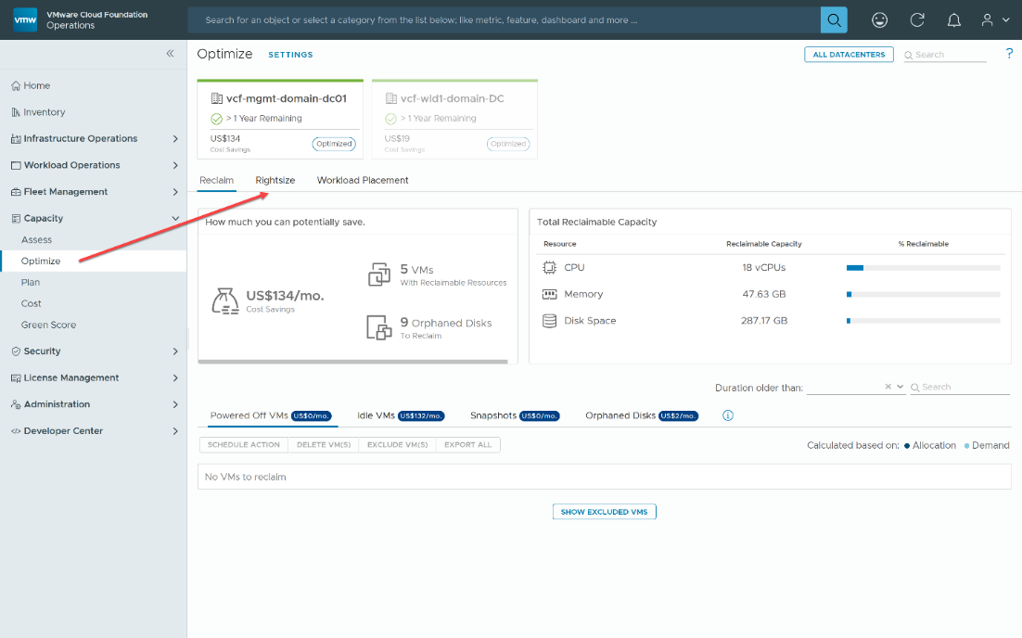Click the feedback smiley icon
1022x638 pixels.
point(879,19)
